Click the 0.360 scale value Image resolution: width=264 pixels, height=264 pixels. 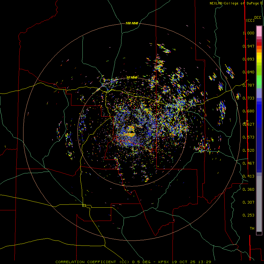point(248,189)
